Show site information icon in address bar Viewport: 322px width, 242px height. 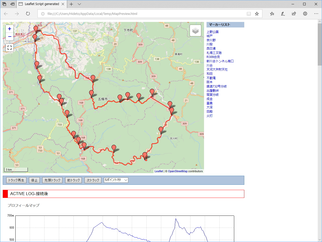click(43, 14)
